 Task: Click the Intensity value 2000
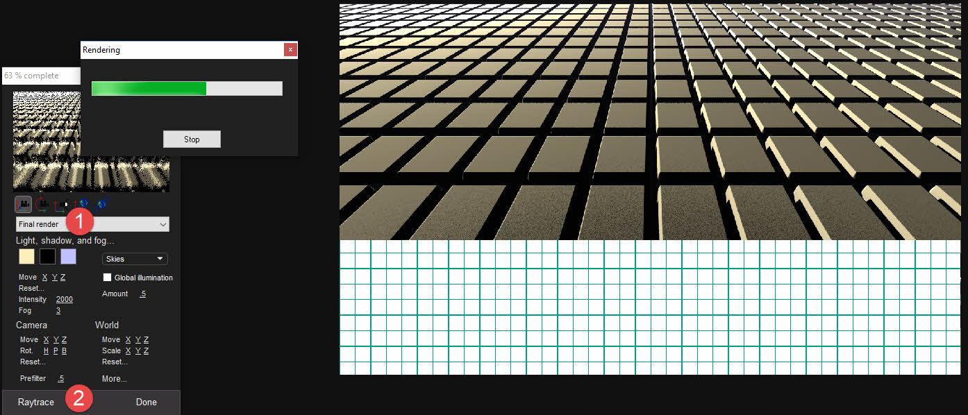click(x=64, y=300)
